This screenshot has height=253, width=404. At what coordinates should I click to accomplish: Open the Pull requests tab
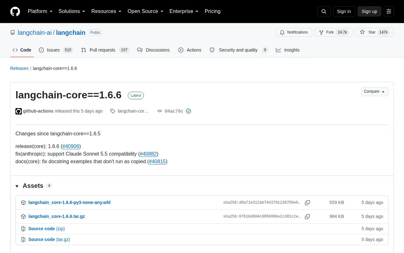click(x=105, y=50)
